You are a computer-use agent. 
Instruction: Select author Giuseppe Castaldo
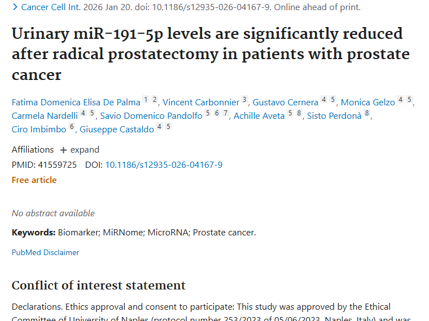tap(116, 130)
